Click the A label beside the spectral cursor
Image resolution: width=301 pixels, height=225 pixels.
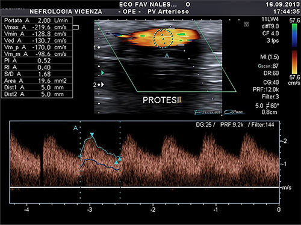(x=75, y=128)
